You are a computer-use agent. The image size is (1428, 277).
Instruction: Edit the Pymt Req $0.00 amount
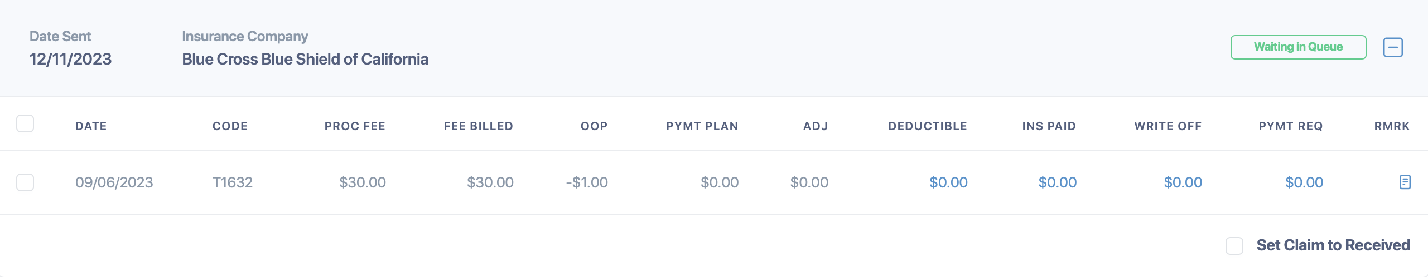(x=1304, y=182)
